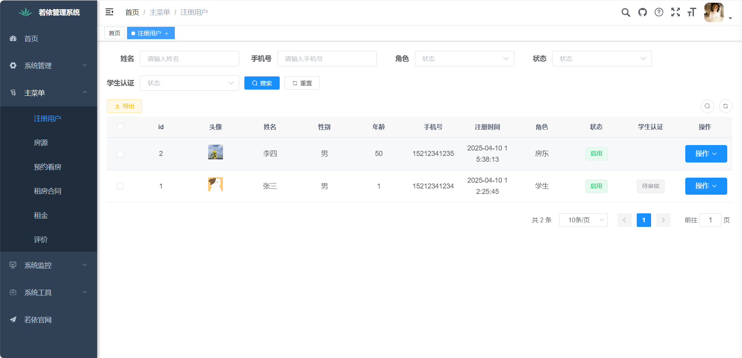Open the header search magnifier icon
The width and height of the screenshot is (742, 358).
pyautogui.click(x=626, y=12)
